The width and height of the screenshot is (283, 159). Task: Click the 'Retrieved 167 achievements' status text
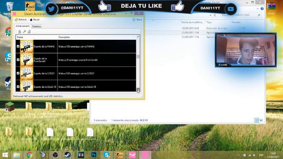(38, 96)
